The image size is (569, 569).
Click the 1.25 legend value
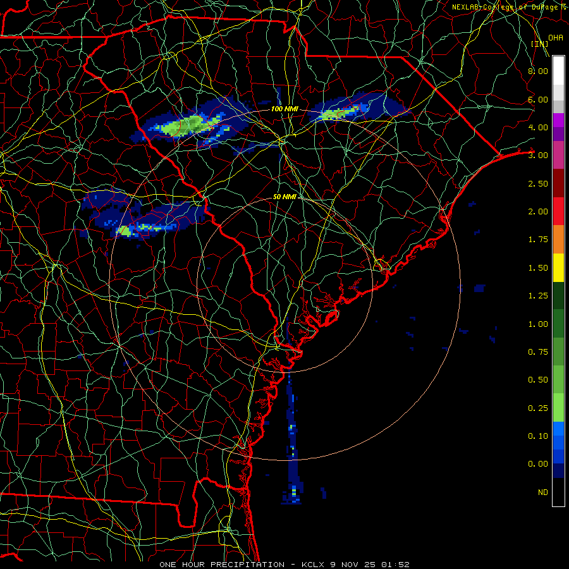click(x=538, y=296)
